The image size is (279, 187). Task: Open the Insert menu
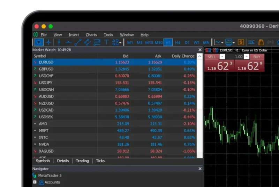click(74, 35)
